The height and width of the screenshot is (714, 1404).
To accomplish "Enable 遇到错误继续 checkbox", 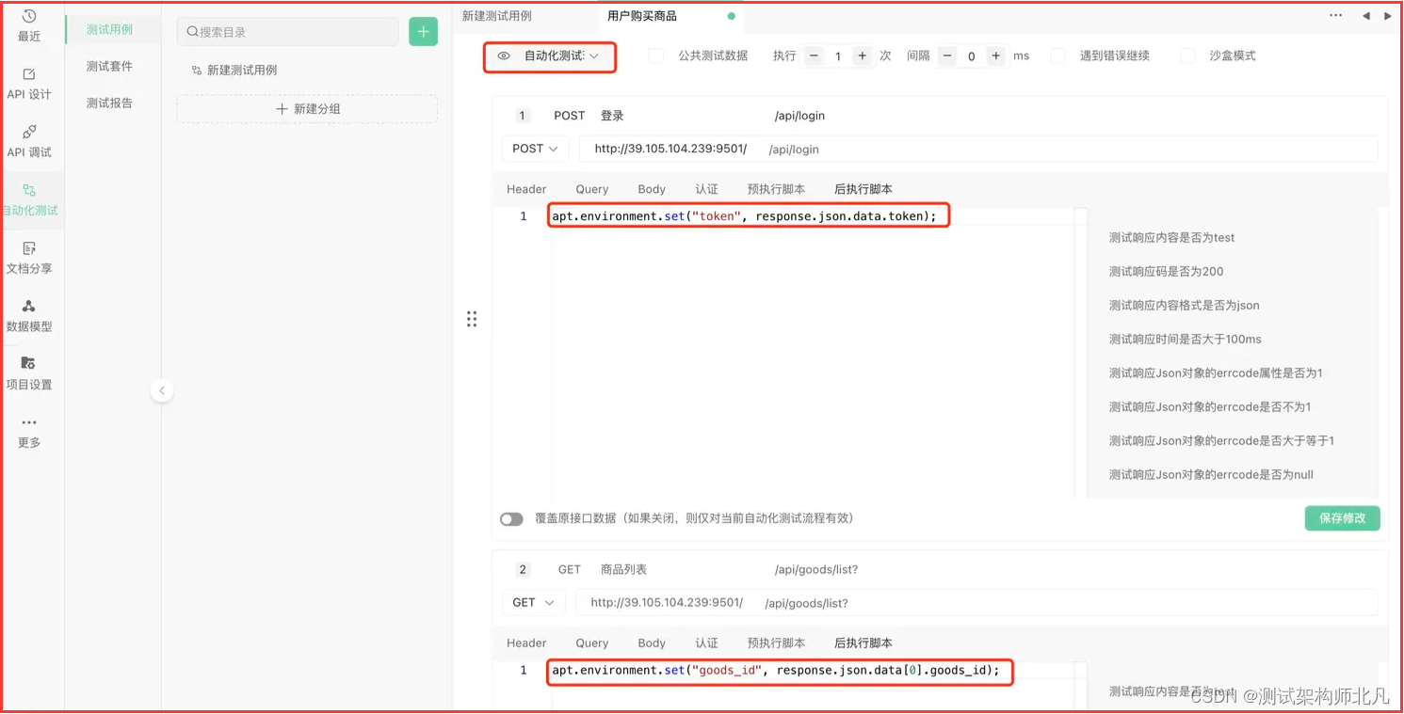I will pos(1058,56).
